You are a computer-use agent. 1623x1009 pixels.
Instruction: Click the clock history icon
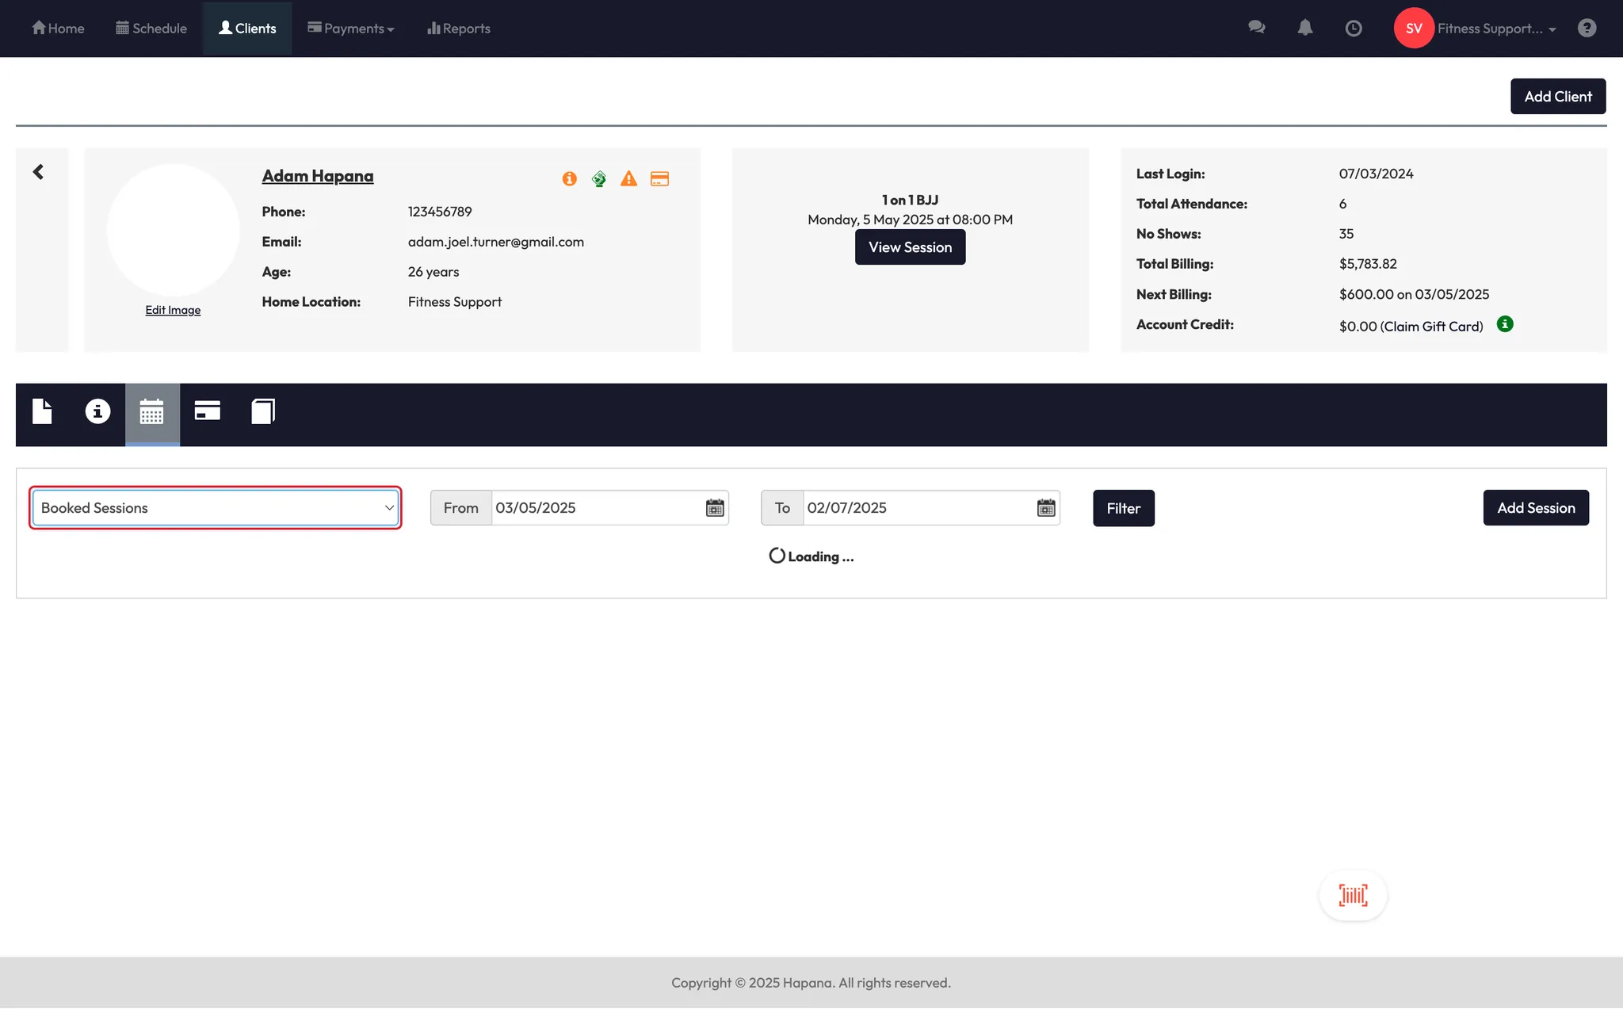(1354, 29)
